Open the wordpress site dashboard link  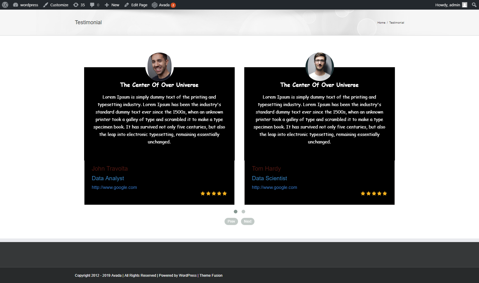pyautogui.click(x=26, y=5)
